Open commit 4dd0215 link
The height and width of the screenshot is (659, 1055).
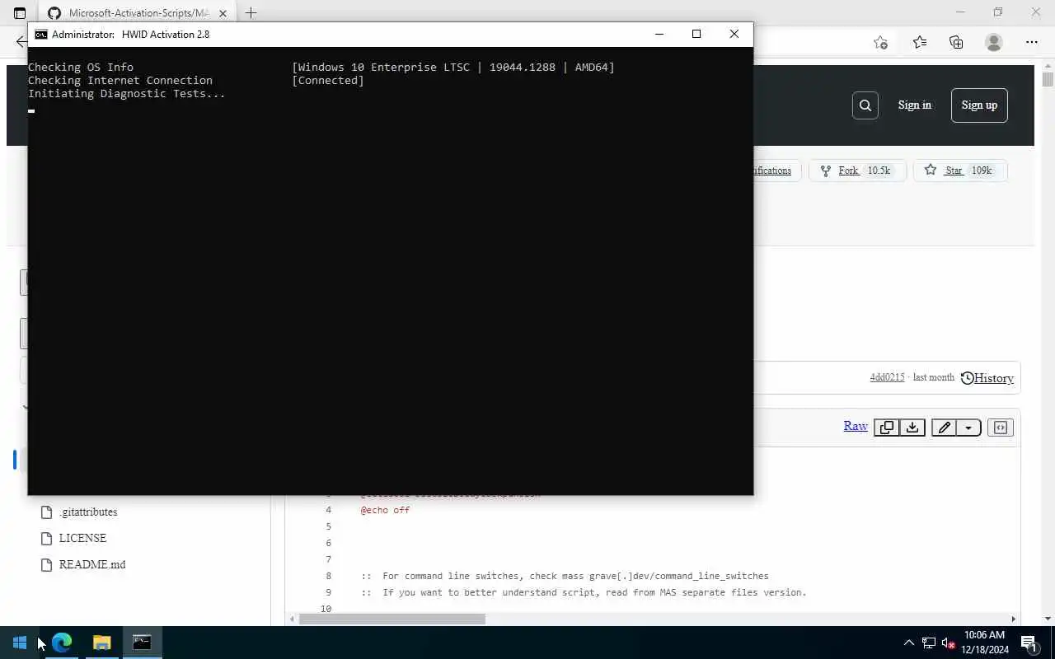[x=887, y=377]
